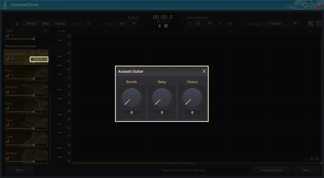Click the velocity less-than icon
Viewport: 324px width, 178px height.
(220, 24)
